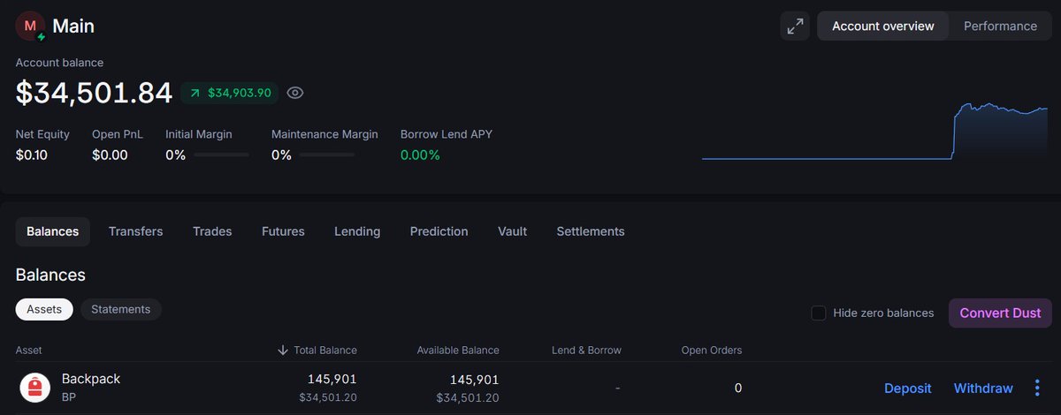
Task: Open the Lending tab
Action: [x=357, y=231]
